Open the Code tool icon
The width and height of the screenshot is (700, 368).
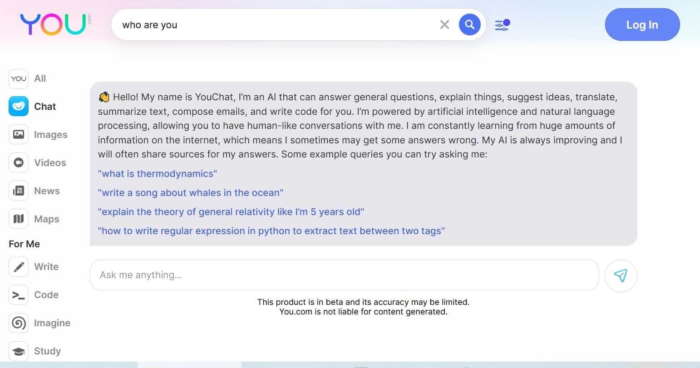[x=18, y=295]
